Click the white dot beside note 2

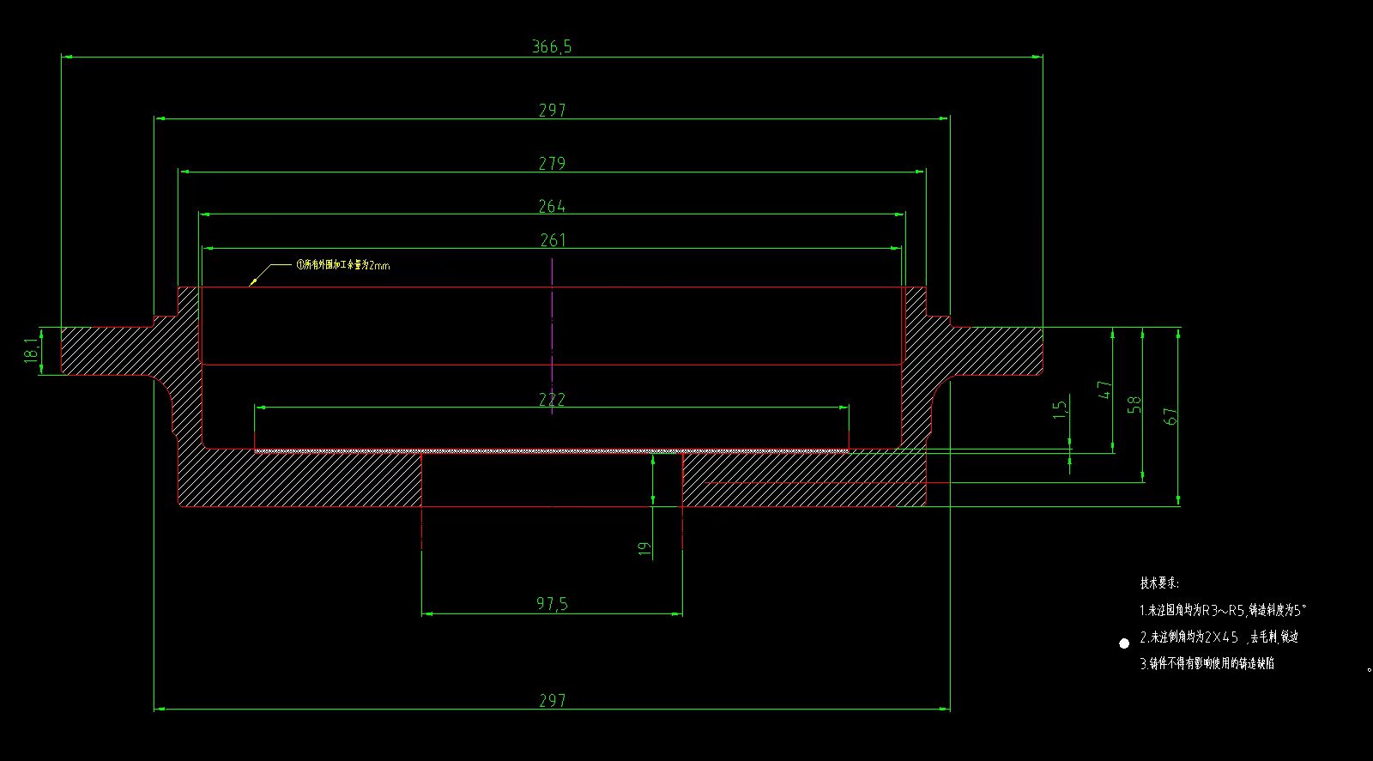(x=1124, y=643)
